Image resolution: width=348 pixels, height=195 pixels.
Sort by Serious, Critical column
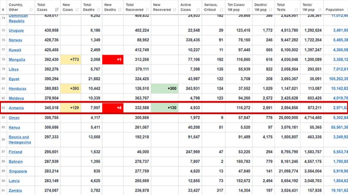click(214, 7)
